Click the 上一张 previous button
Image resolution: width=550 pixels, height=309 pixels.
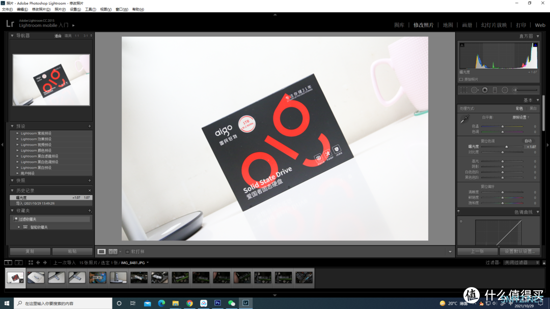click(477, 251)
